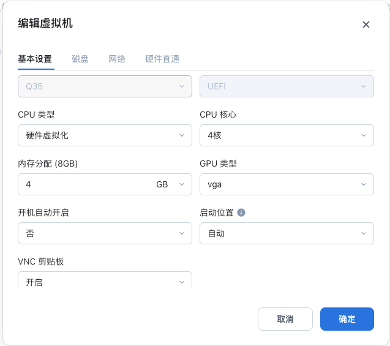Click the 确定 button

(347, 319)
